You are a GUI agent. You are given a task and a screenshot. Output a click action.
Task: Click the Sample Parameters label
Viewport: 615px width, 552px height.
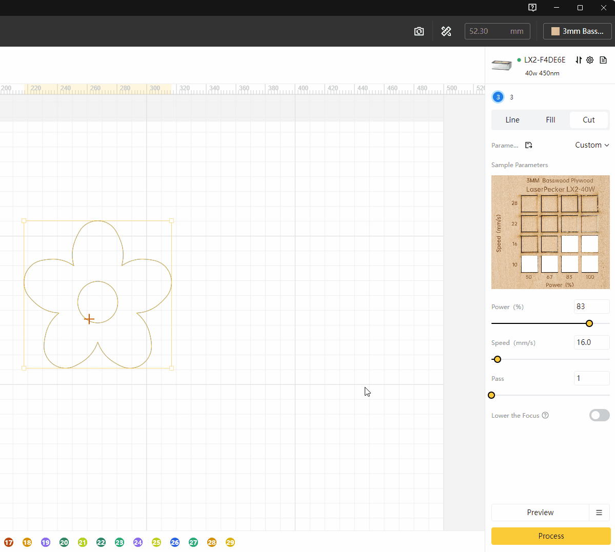tap(519, 165)
